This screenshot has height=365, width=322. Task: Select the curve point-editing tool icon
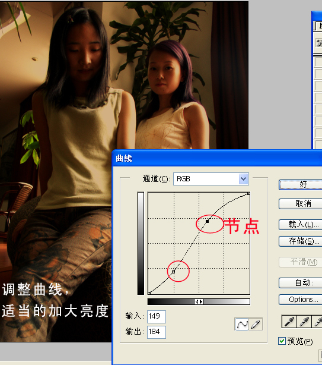242,324
